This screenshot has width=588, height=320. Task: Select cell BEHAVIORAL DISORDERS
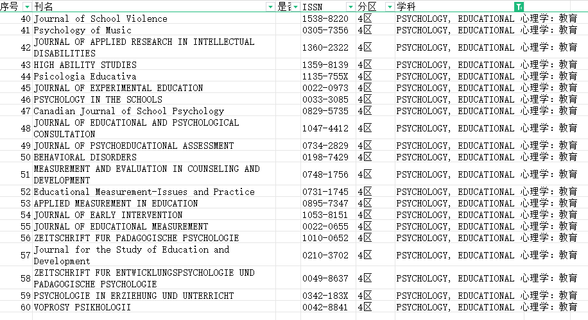(154, 157)
